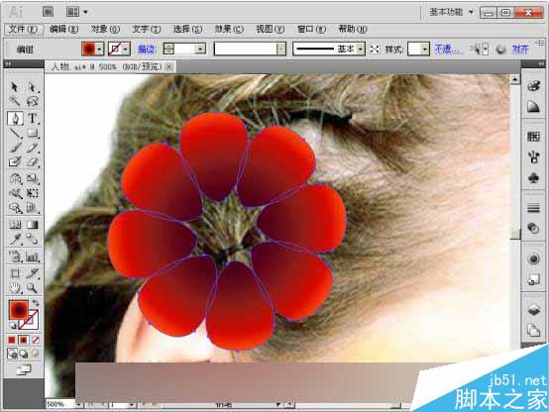The image size is (549, 412).
Task: Select the Selection (black arrow) tool
Action: click(15, 87)
